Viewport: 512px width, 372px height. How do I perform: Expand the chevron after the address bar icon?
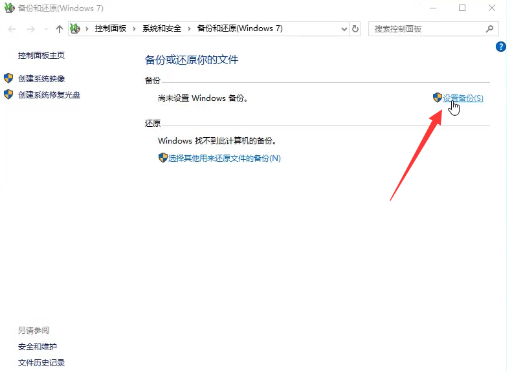tap(87, 28)
